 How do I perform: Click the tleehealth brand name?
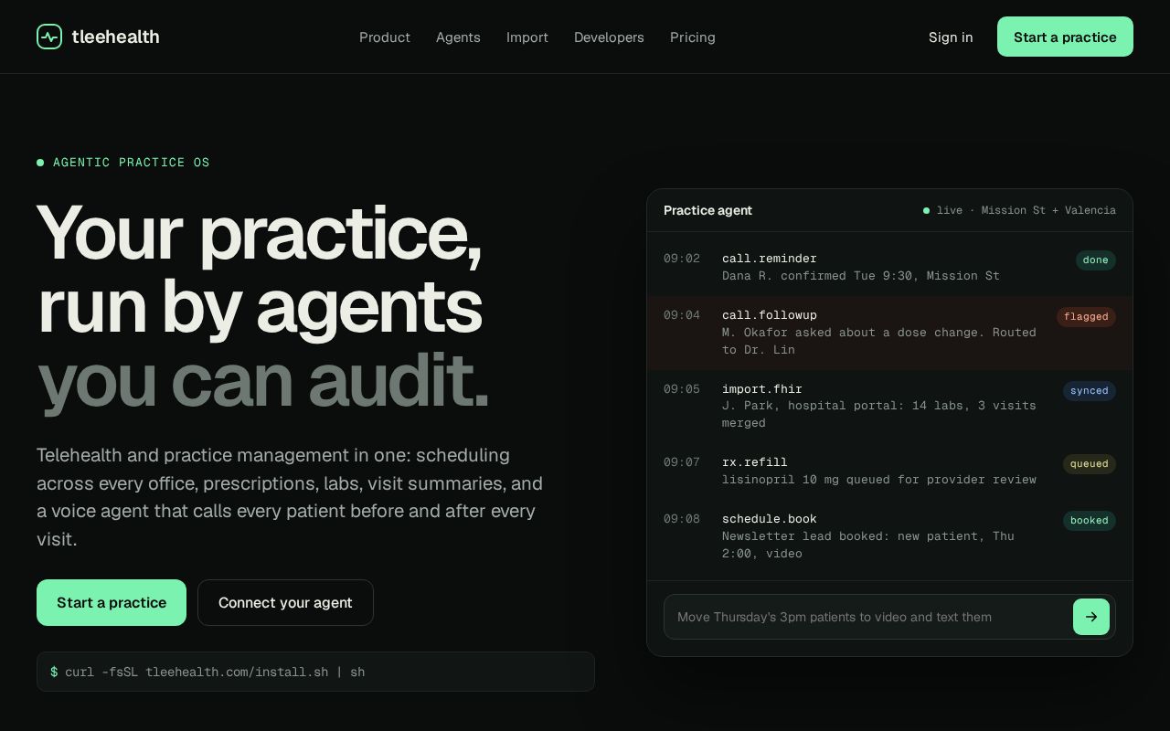click(x=115, y=37)
